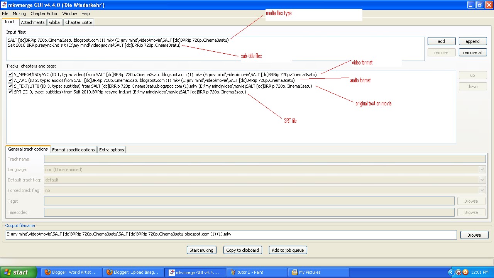This screenshot has width=494, height=278.
Task: Switch to tutor 2 - Paint taskbar item
Action: pyautogui.click(x=257, y=272)
